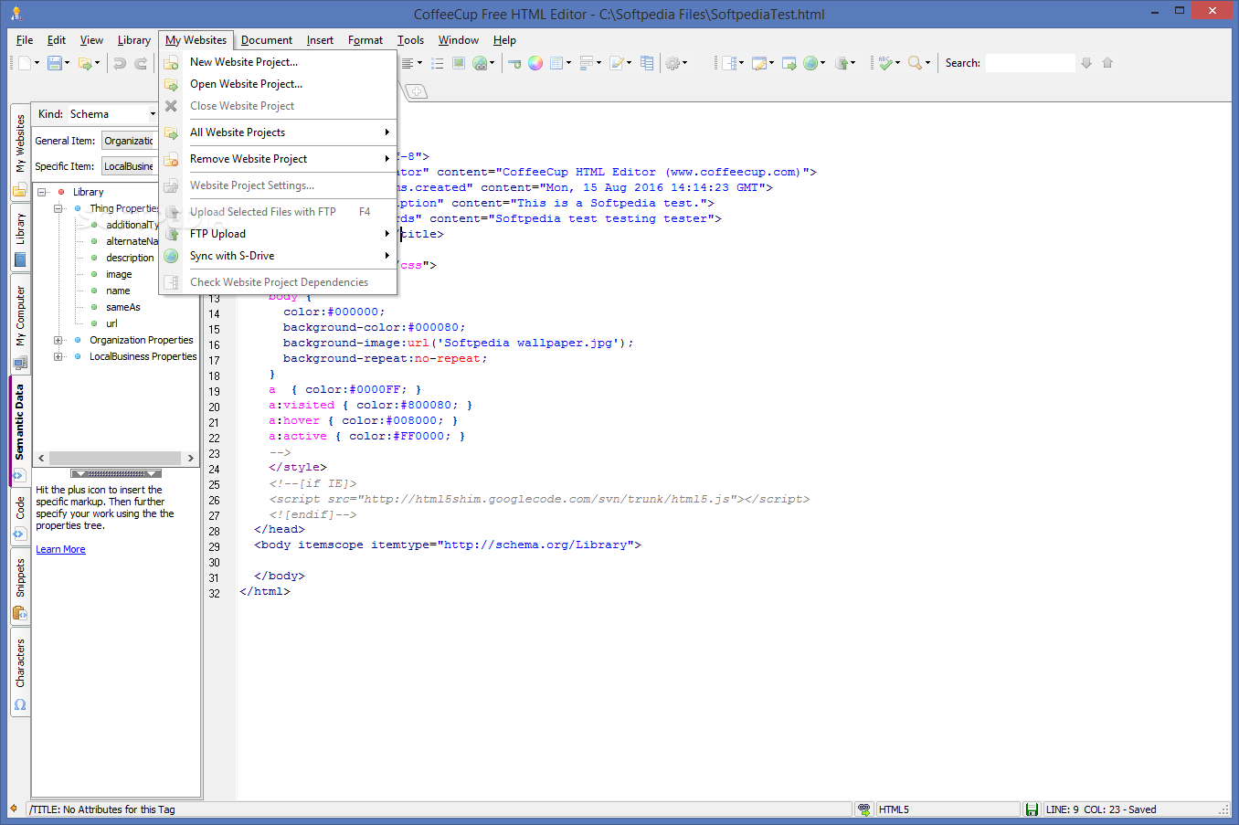
Task: Click the Redo arrow icon
Action: [141, 63]
